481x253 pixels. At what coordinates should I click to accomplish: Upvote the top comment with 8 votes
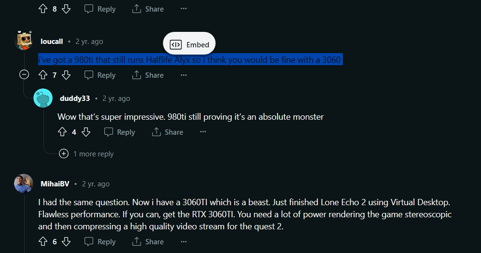click(43, 9)
